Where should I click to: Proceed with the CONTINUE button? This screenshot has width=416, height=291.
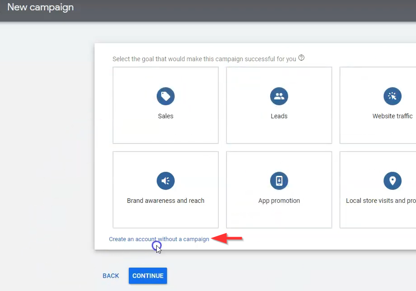pyautogui.click(x=148, y=276)
